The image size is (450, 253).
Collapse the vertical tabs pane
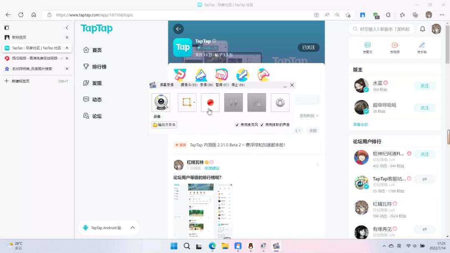(67, 28)
